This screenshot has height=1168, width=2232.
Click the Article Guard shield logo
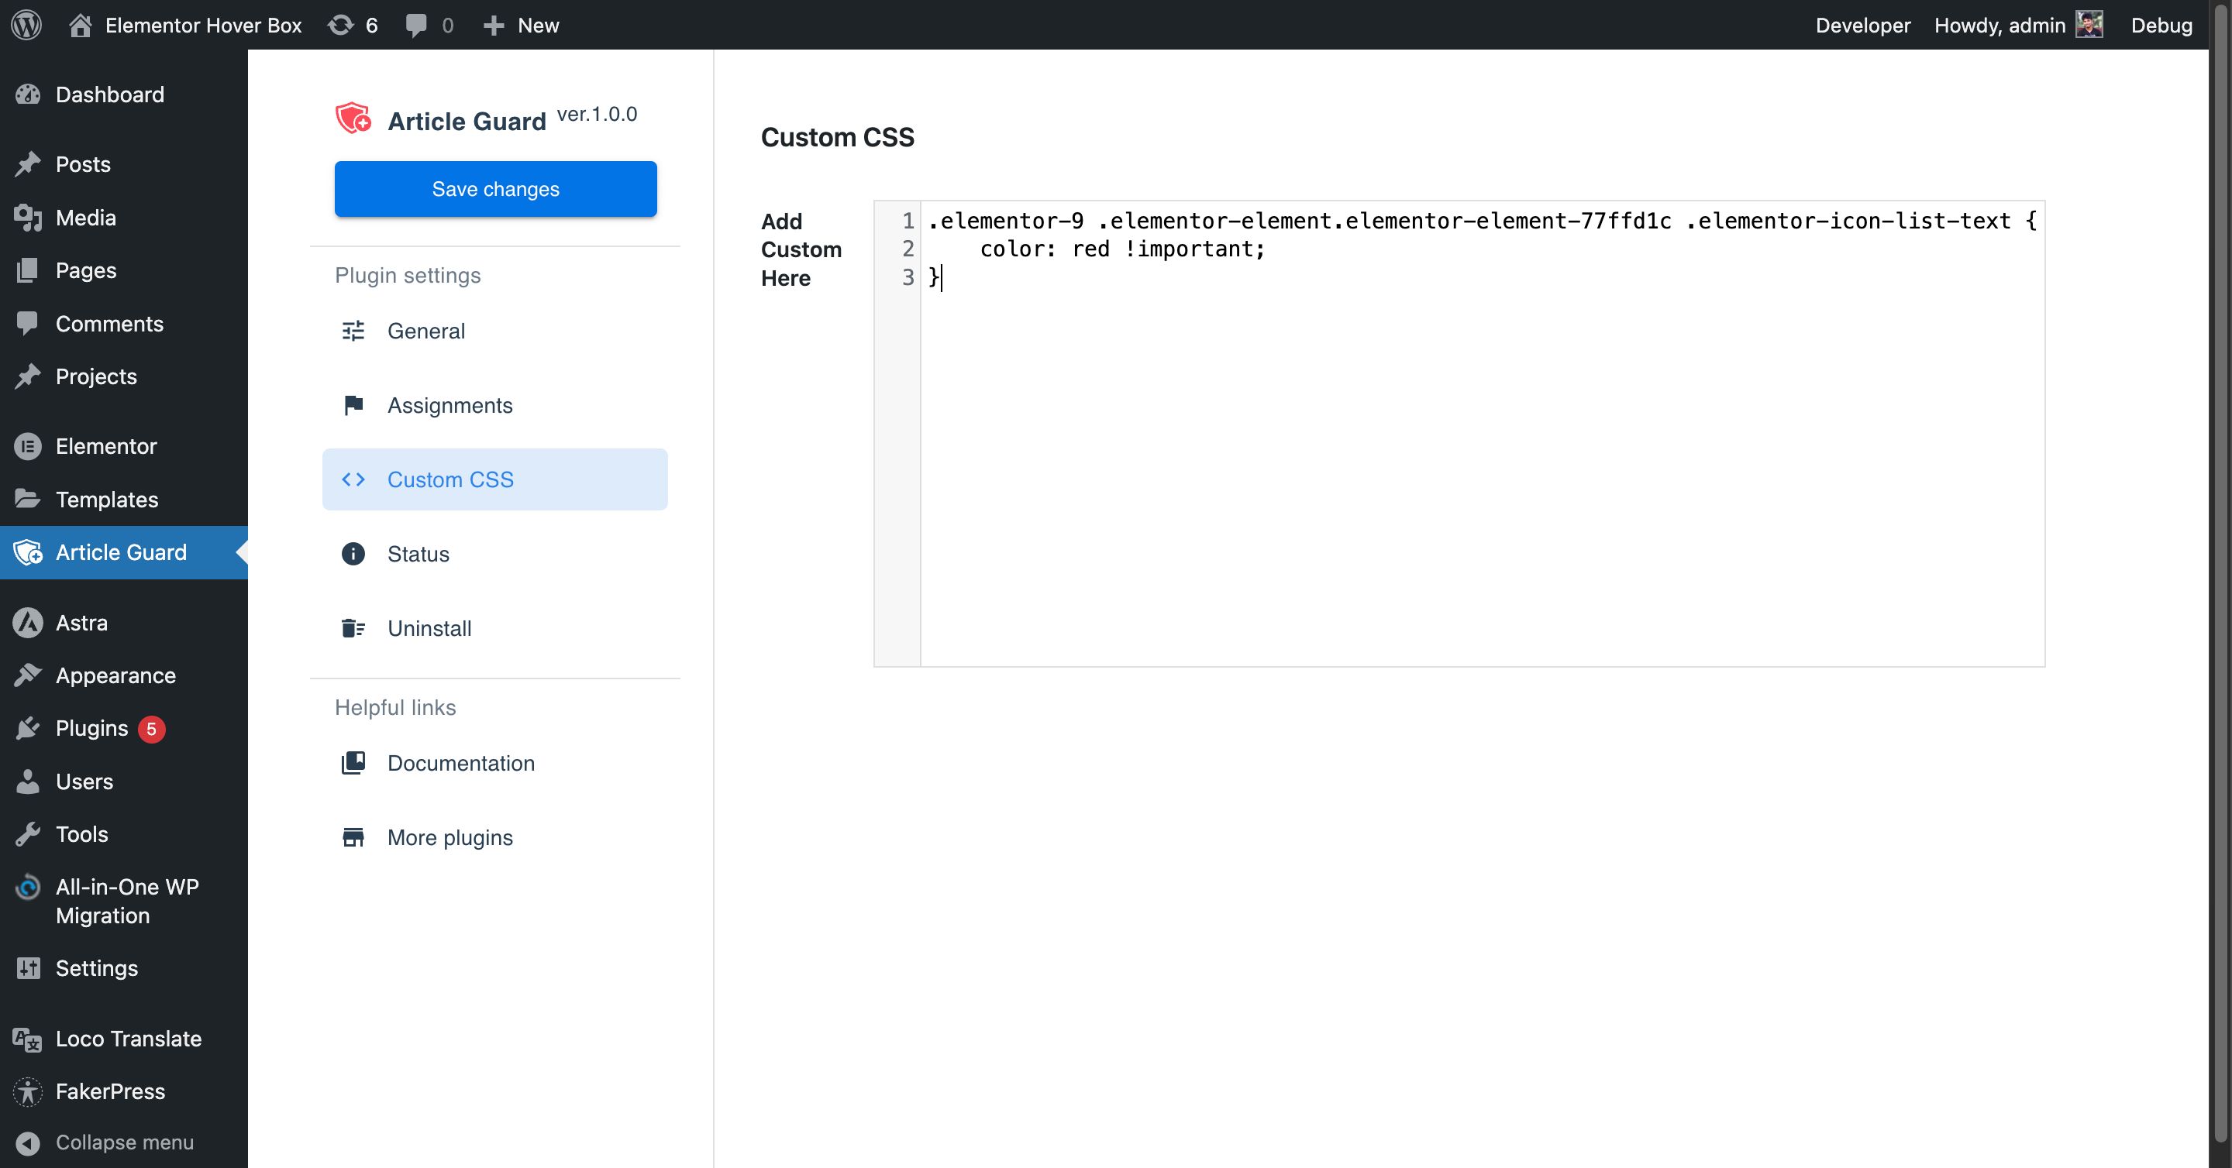click(353, 119)
